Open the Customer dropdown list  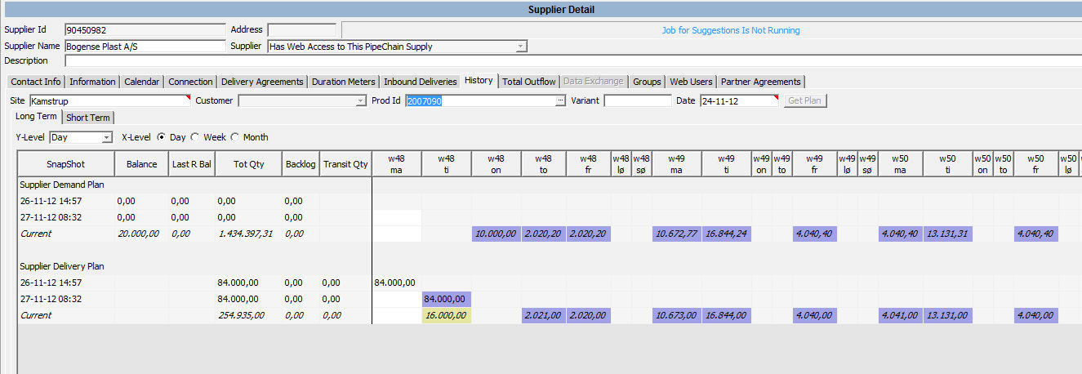[361, 100]
